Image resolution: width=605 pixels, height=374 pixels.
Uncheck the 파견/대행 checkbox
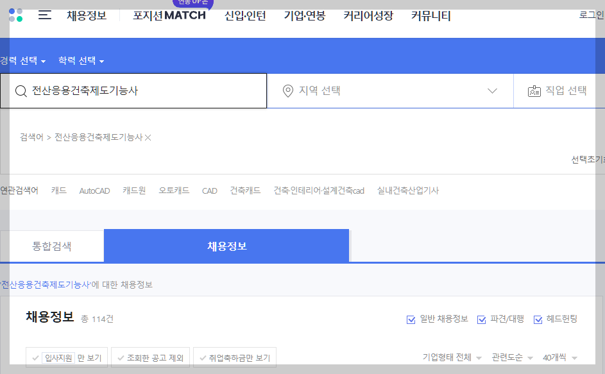[481, 319]
